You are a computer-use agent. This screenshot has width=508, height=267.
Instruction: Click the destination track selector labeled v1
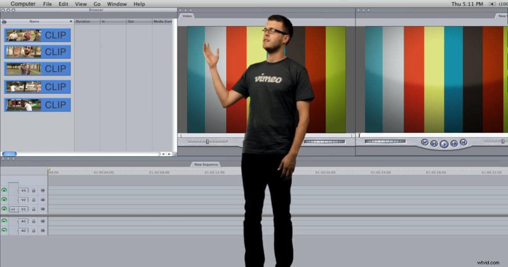click(13, 209)
